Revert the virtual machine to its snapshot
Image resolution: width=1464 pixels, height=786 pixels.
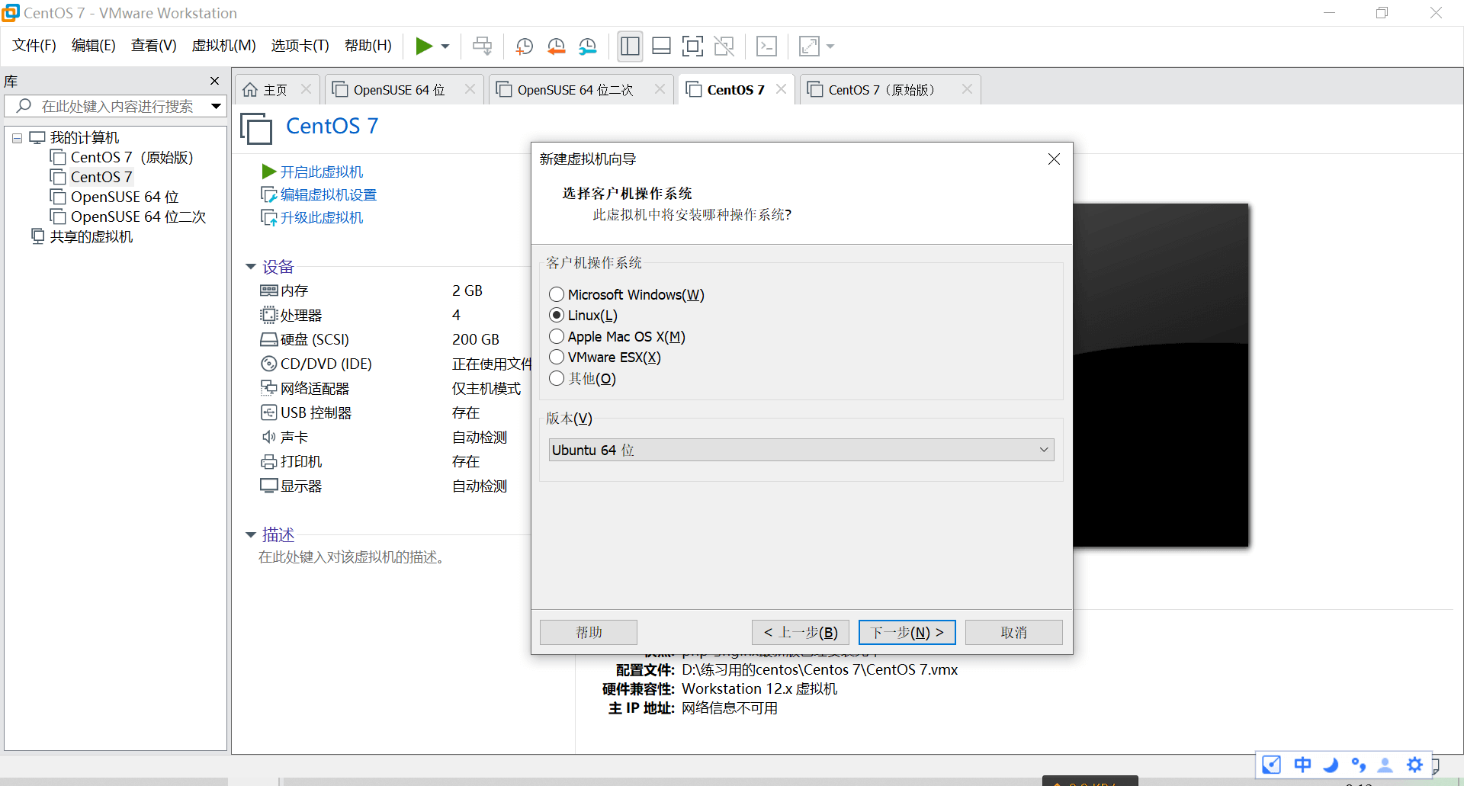[x=556, y=46]
